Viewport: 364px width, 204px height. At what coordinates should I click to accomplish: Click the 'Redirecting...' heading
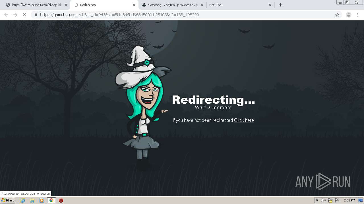coord(213,100)
